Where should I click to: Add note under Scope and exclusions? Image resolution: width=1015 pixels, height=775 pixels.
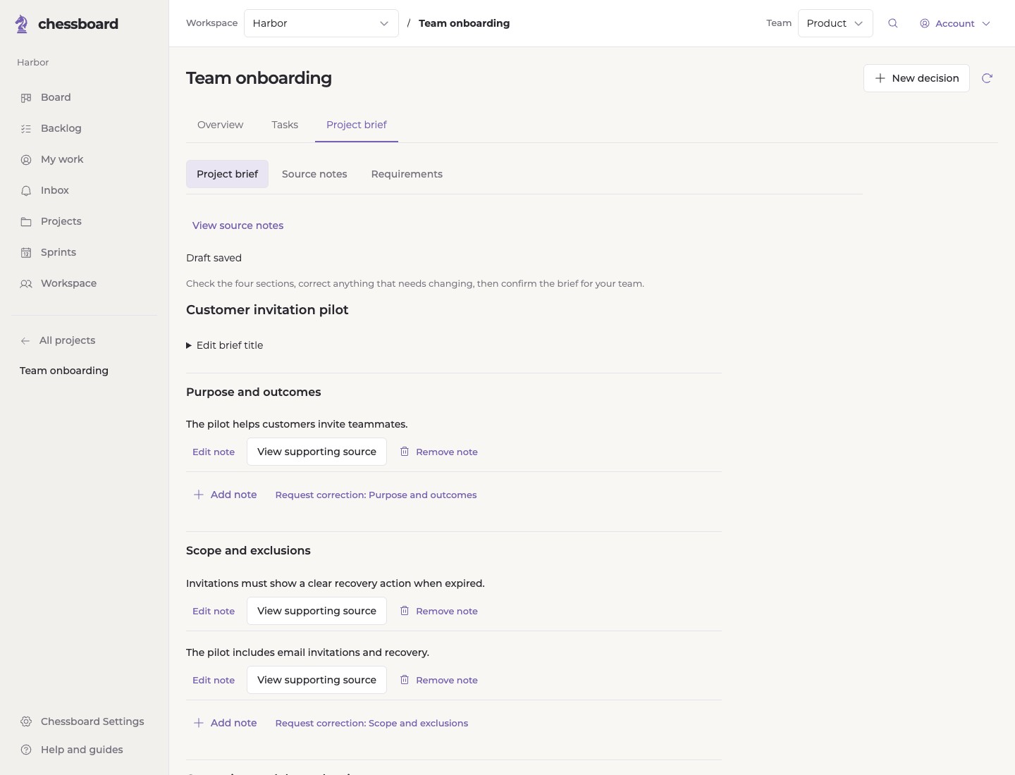[x=225, y=723]
